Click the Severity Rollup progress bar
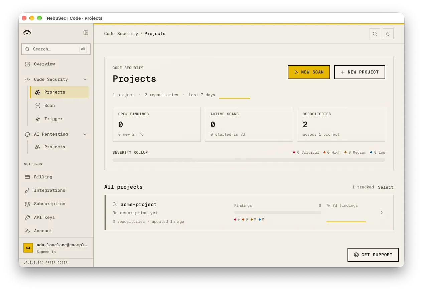Image resolution: width=423 pixels, height=292 pixels. pyautogui.click(x=249, y=160)
